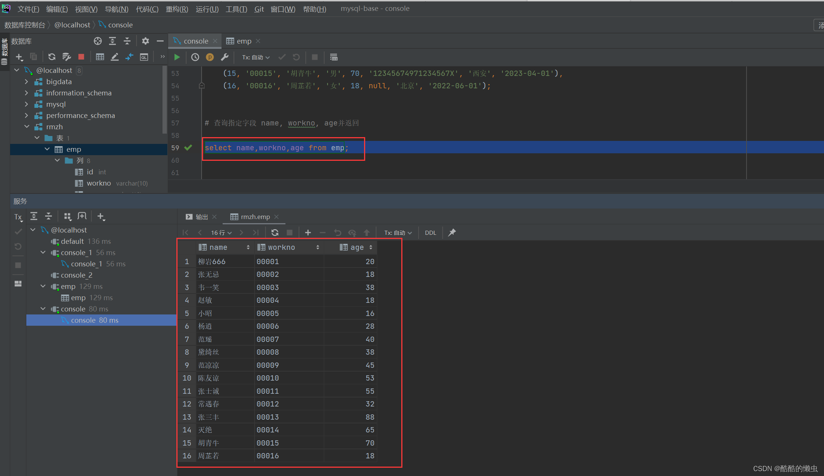Expand the bigdata schema node
The width and height of the screenshot is (824, 476).
26,82
